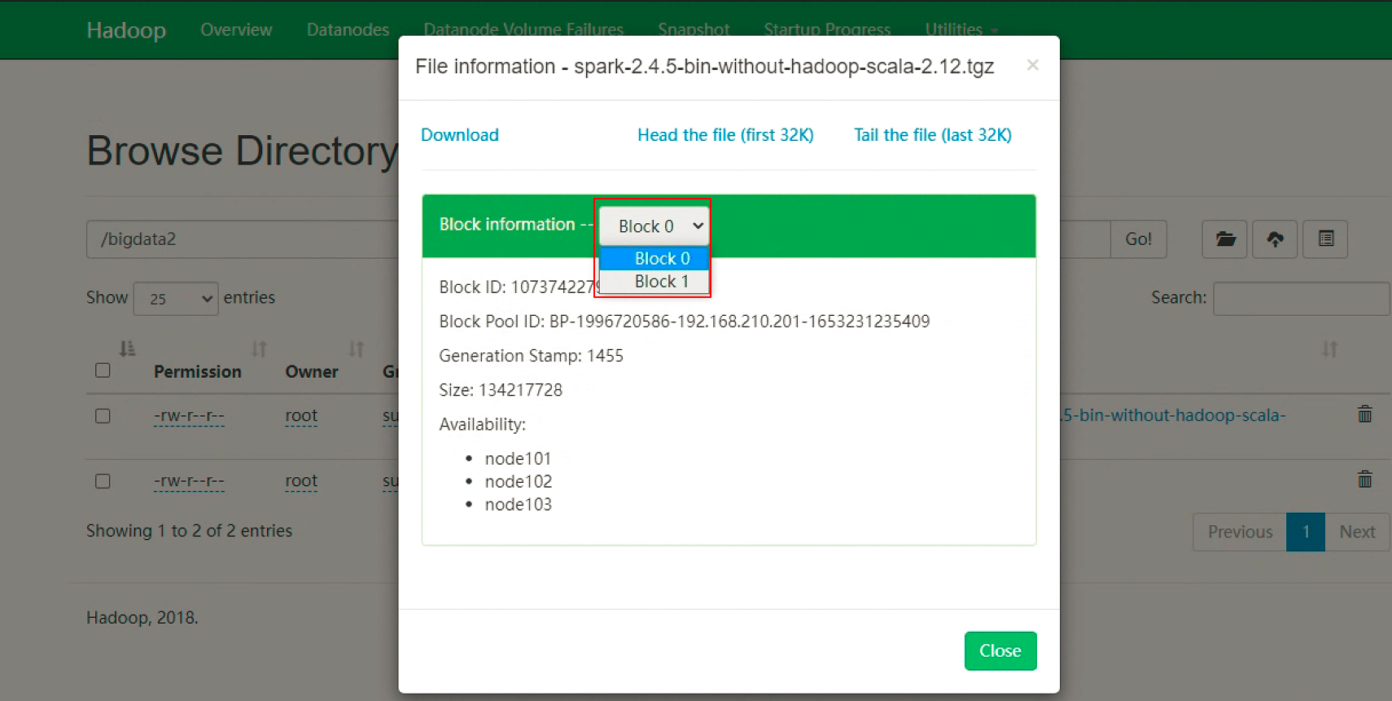1392x701 pixels.
Task: Check the first file row checkbox
Action: click(103, 416)
